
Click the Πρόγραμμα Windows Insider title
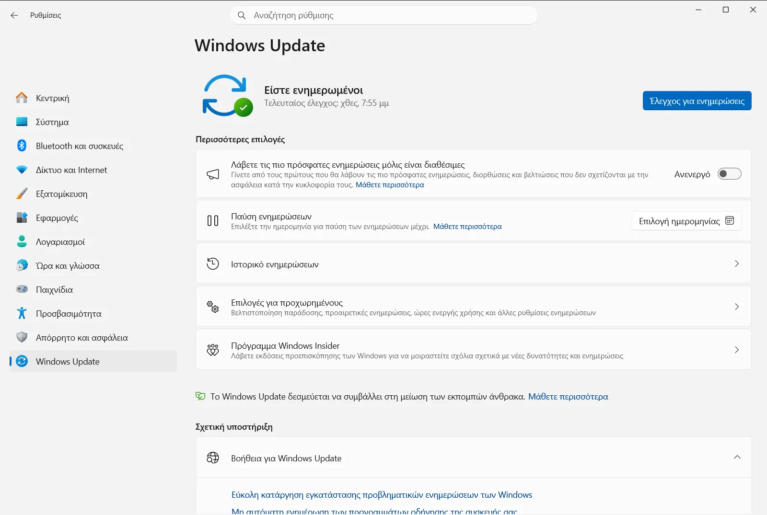[285, 346]
